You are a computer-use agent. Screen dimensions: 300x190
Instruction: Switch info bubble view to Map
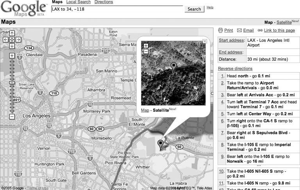coord(145,111)
